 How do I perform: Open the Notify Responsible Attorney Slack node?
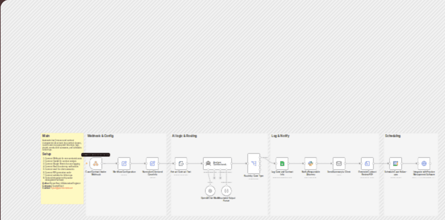[x=311, y=164]
